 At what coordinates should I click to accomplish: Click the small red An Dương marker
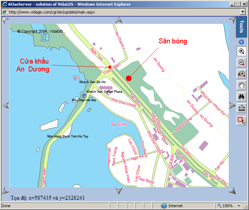110,67
